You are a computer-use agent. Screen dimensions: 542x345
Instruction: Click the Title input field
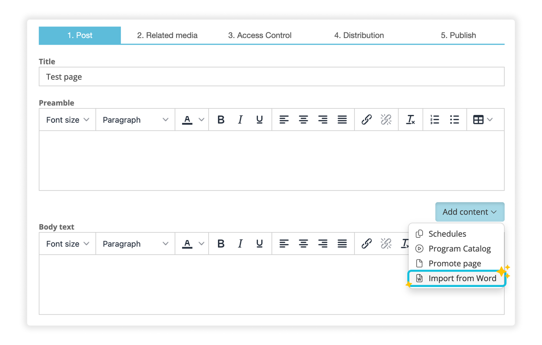coord(271,77)
